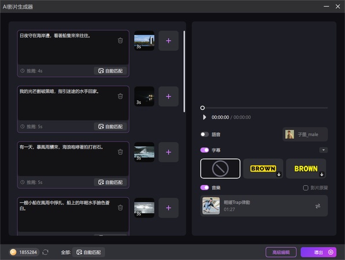Click into the '我的光芒劃破黑暗' script text field

pos(73,103)
